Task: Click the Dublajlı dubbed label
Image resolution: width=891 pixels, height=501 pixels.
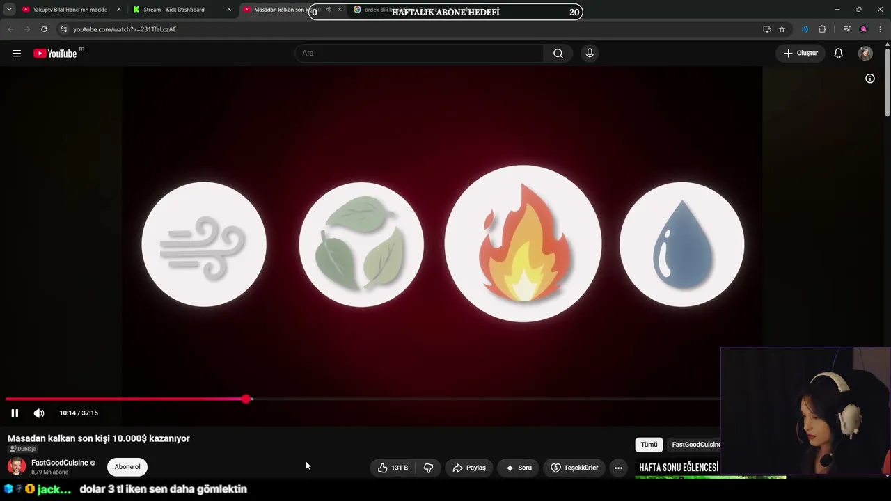Action: pyautogui.click(x=22, y=450)
